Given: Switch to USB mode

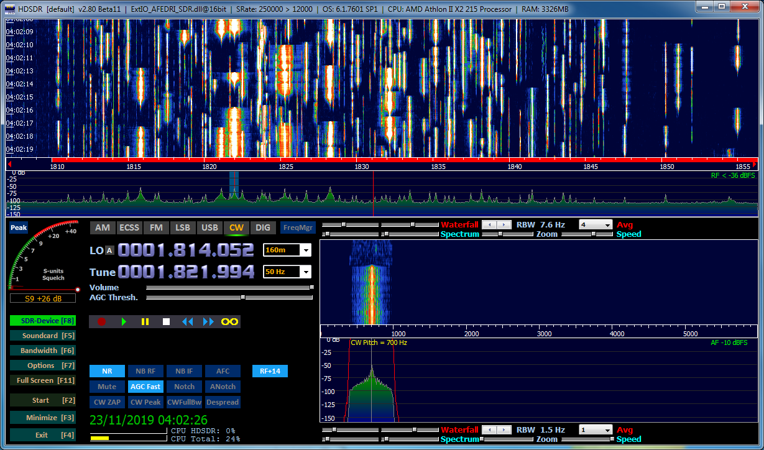Looking at the screenshot, I should (x=209, y=227).
